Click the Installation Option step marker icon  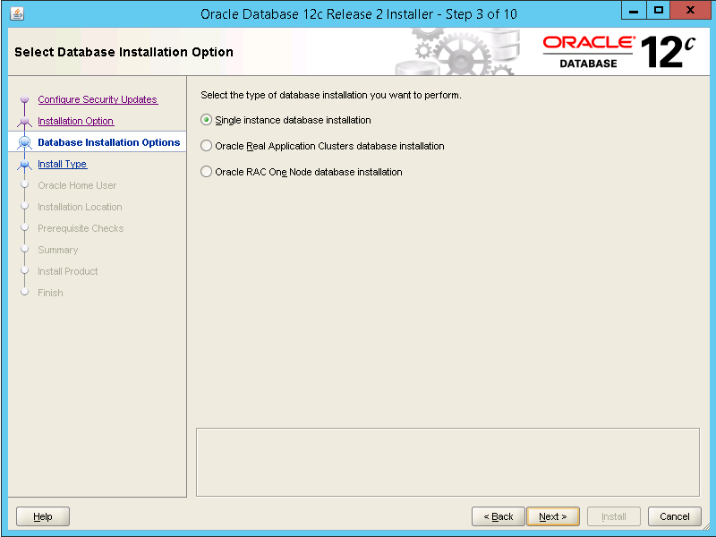[24, 121]
